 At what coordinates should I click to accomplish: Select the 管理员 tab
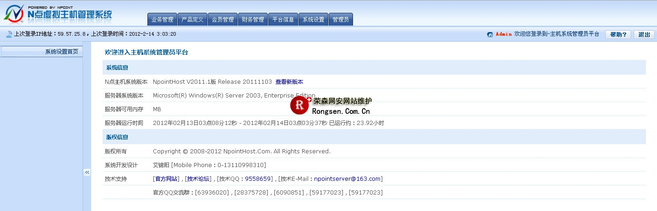[341, 20]
